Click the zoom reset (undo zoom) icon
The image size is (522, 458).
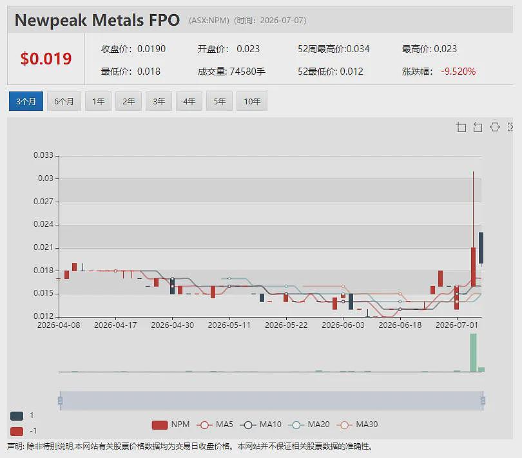click(x=478, y=127)
